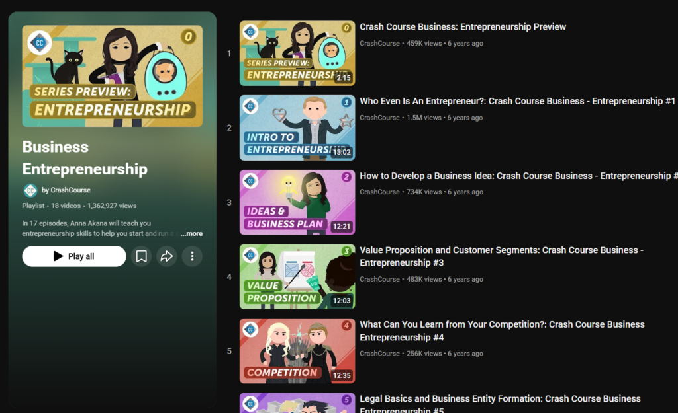
Task: Click the CrashCourse channel avatar icon
Action: pos(30,190)
